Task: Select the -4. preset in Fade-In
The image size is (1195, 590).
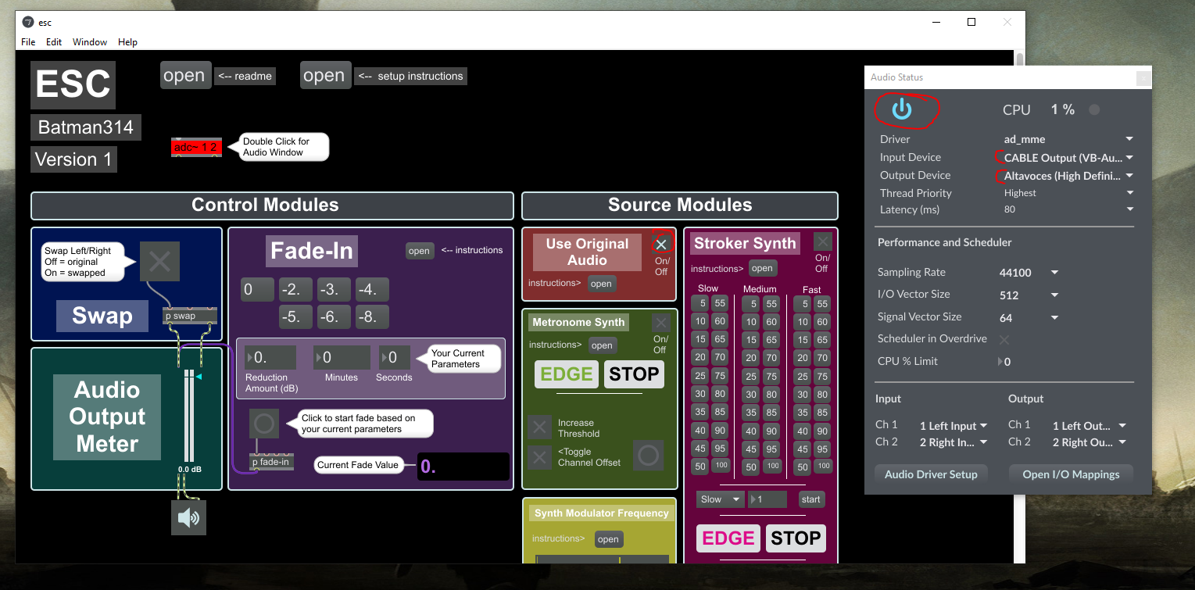Action: click(372, 290)
